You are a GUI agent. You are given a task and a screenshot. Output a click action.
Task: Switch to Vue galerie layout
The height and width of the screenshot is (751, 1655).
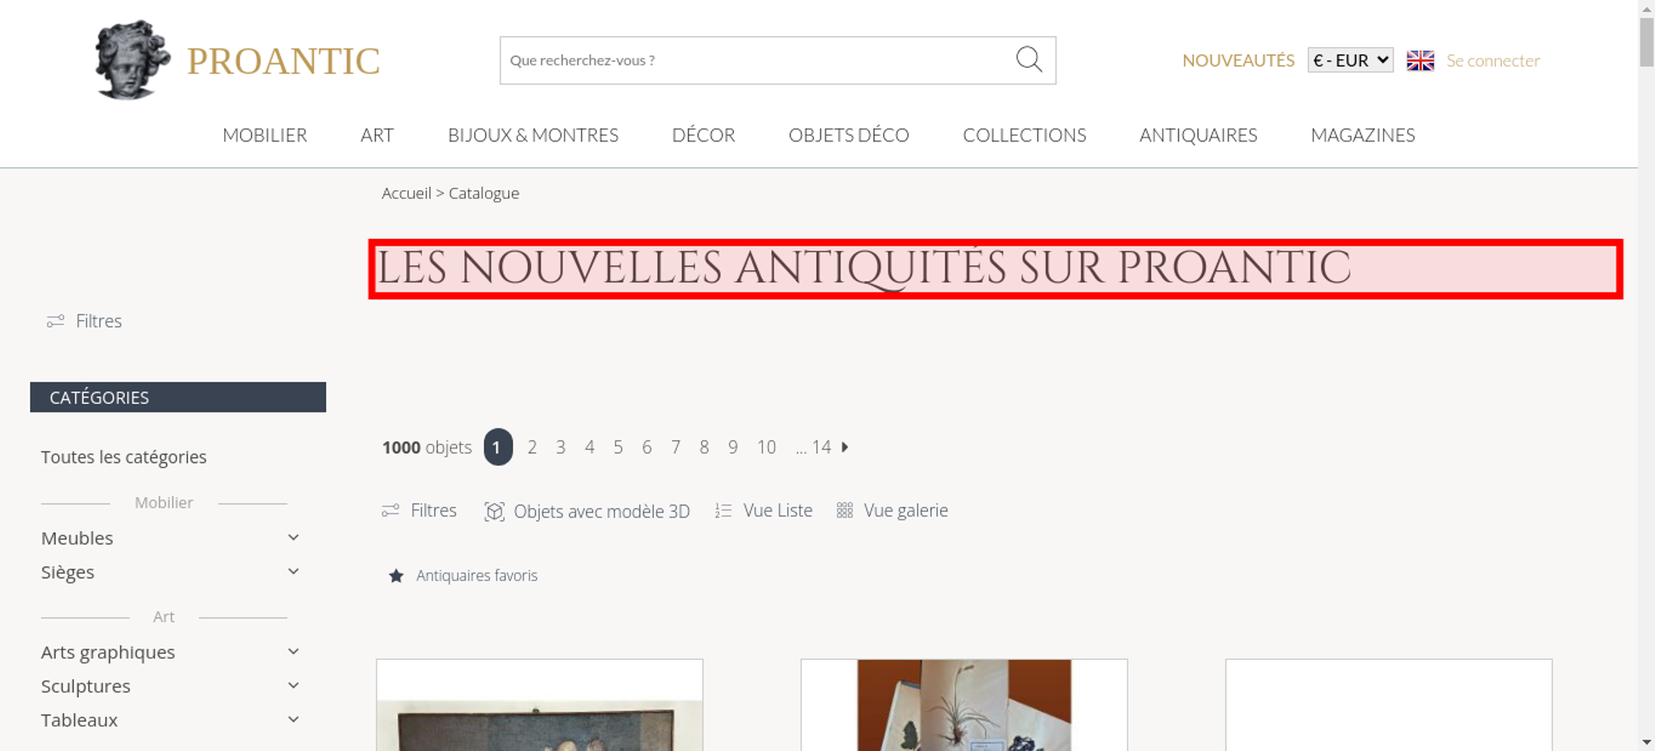point(892,511)
